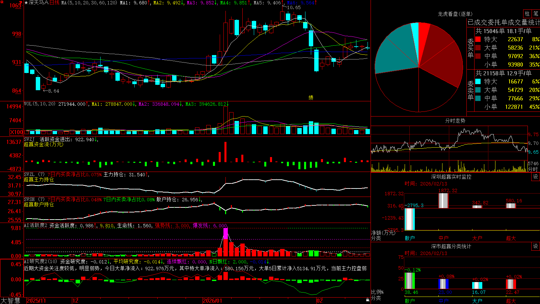Click the 8.64 low price label
Image resolution: width=540 pixels, height=304 pixels.
53,91
